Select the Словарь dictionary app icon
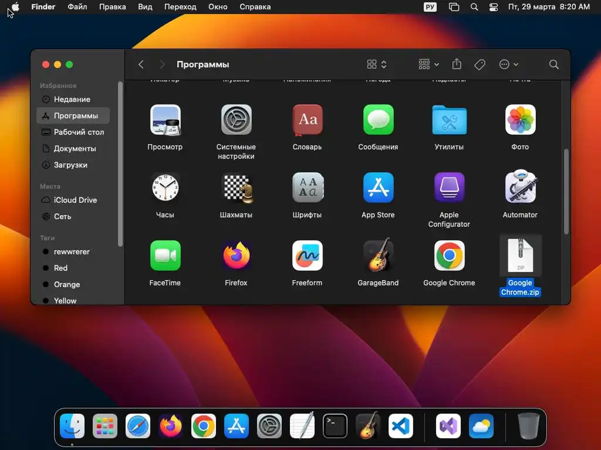 click(308, 120)
